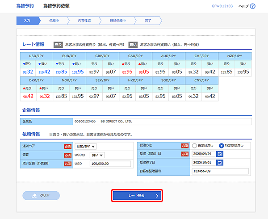Click the SGD/JPY rate header

(x=168, y=80)
